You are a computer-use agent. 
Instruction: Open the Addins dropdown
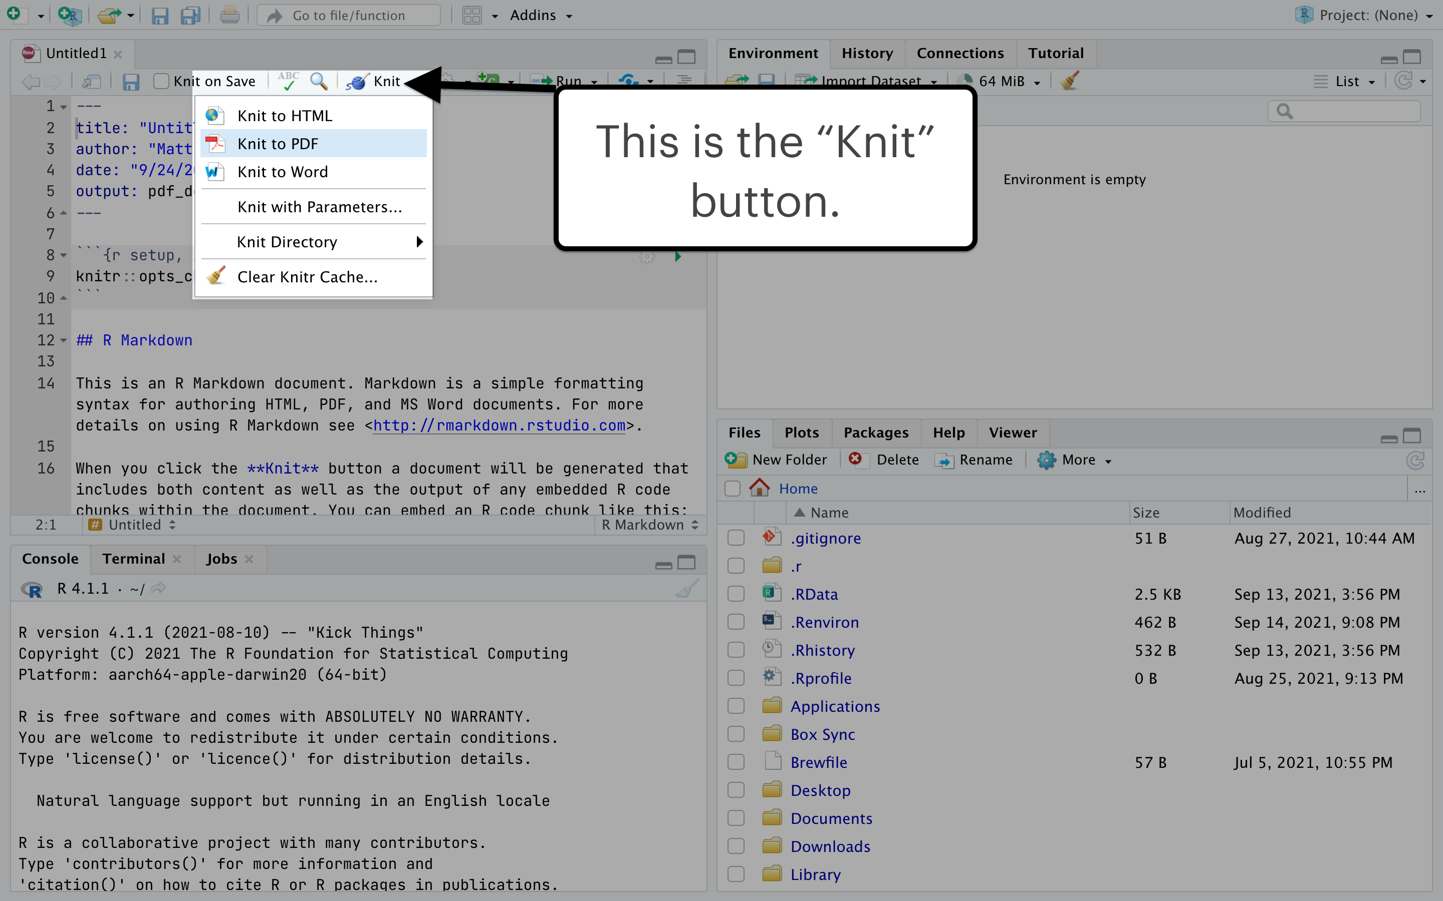click(x=541, y=15)
